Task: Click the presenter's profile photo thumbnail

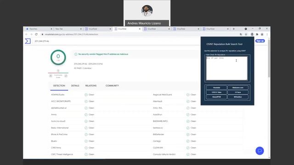Action: tap(147, 11)
